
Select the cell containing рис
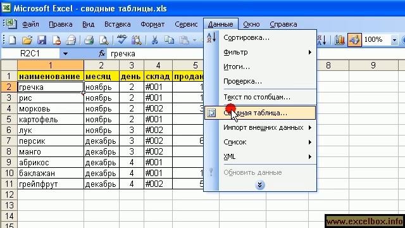pos(51,98)
